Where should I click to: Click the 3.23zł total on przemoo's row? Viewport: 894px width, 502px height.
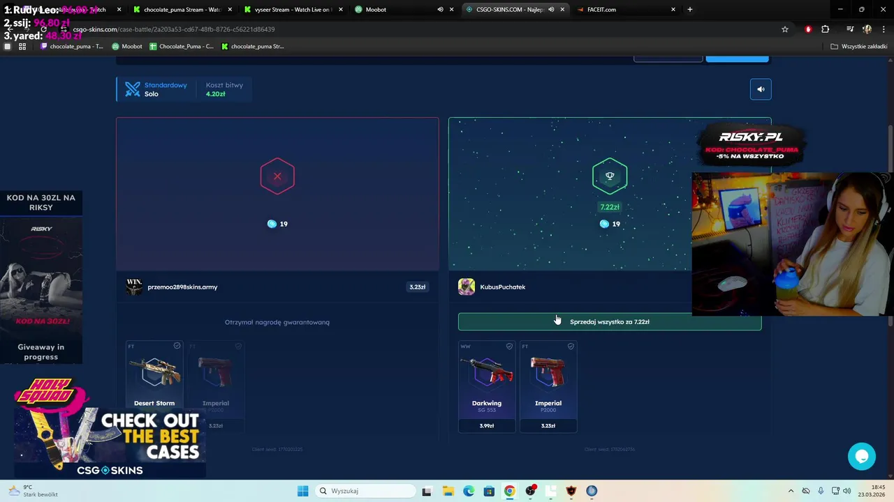[x=418, y=287]
